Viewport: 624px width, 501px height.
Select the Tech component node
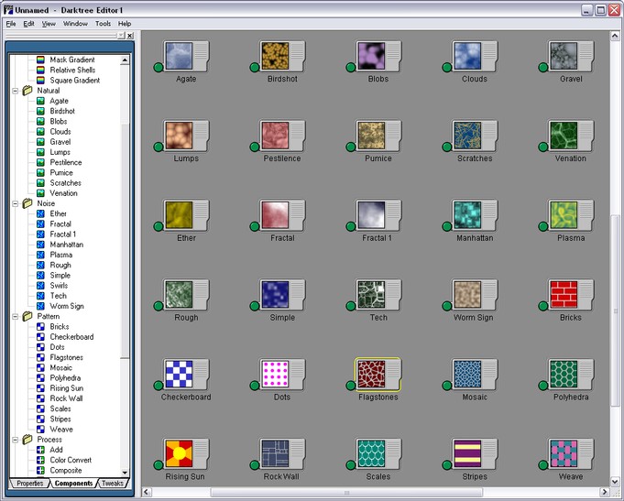click(378, 295)
